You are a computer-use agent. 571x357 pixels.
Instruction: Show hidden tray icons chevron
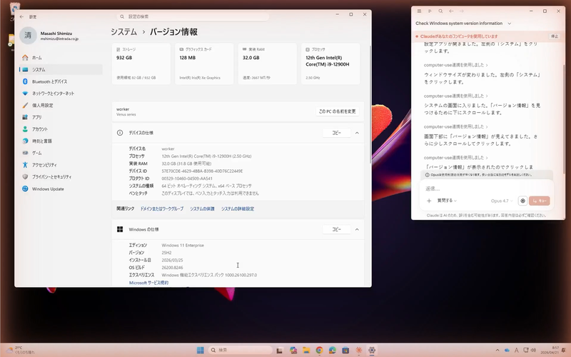[x=497, y=350]
